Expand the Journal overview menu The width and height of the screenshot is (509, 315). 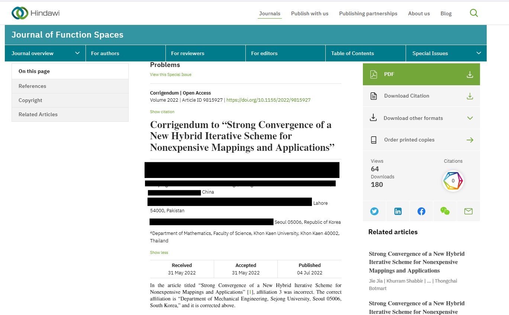[45, 53]
